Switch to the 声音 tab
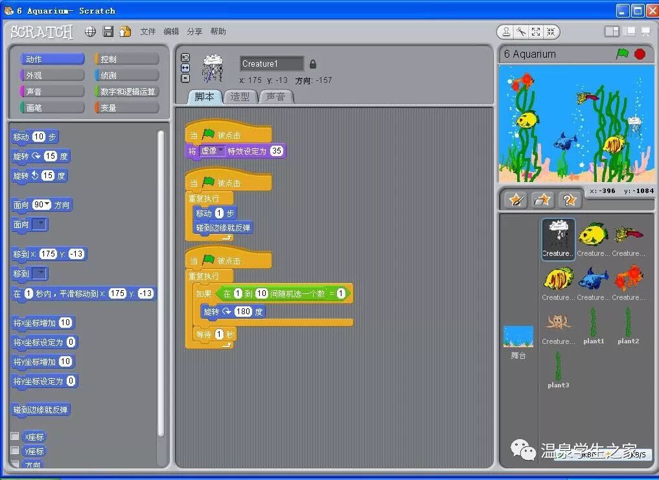The image size is (659, 480). coord(275,97)
